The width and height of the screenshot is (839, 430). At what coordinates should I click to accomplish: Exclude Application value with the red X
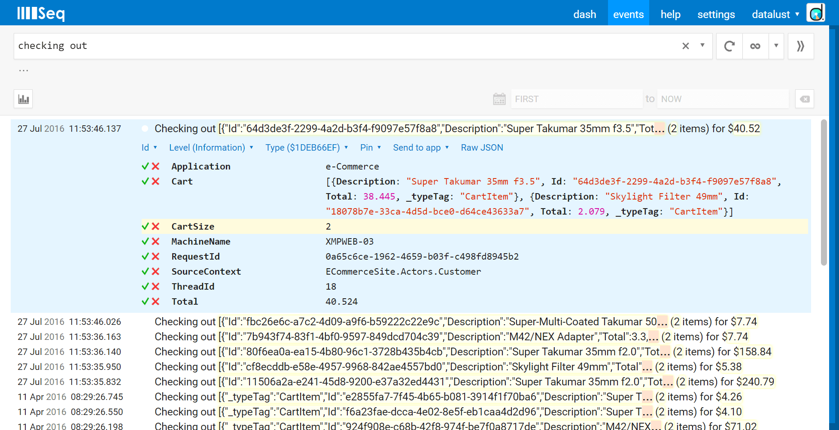coord(155,167)
